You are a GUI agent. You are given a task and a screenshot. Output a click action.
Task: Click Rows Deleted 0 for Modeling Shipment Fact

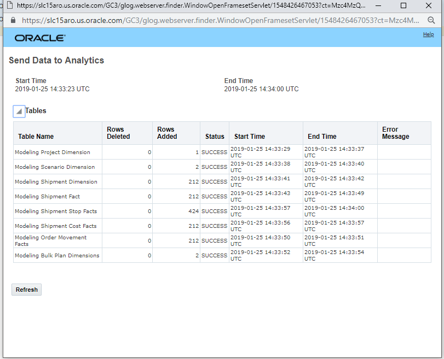149,197
